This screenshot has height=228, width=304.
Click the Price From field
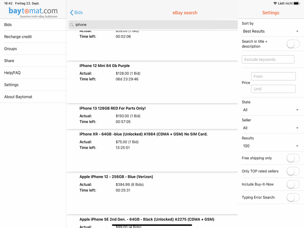[273, 76]
